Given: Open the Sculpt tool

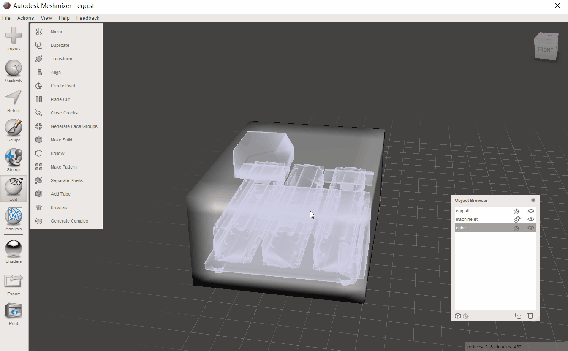Looking at the screenshot, I should coord(14,131).
